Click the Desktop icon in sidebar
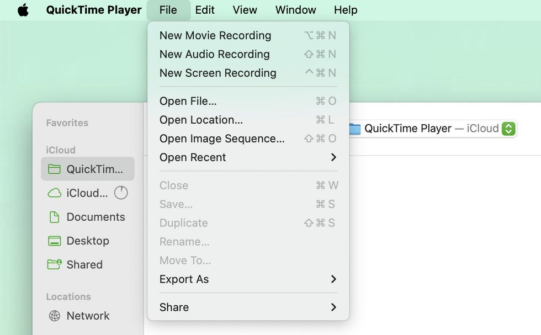This screenshot has height=335, width=541. point(54,241)
